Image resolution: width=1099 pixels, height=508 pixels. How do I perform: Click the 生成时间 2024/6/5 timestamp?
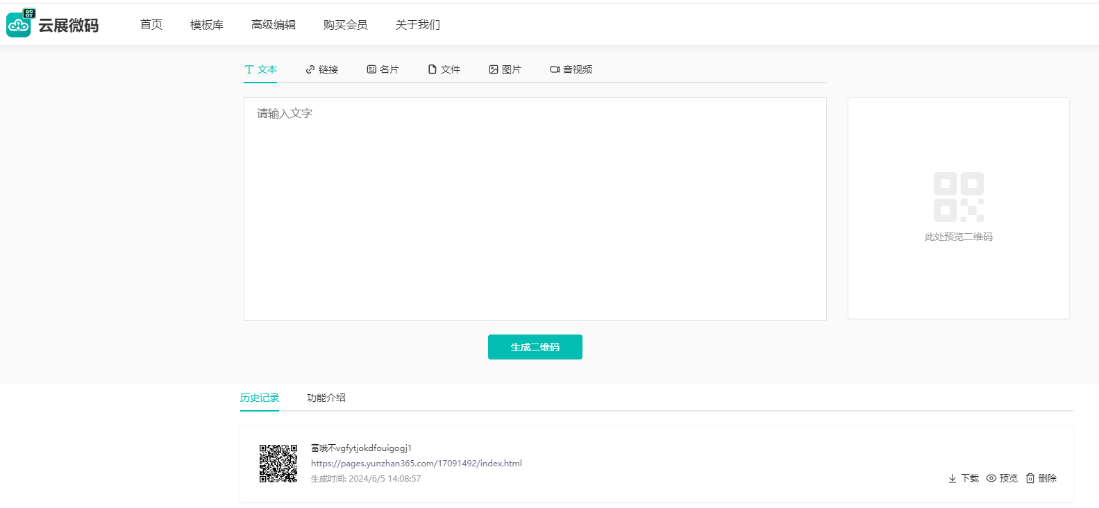click(366, 479)
